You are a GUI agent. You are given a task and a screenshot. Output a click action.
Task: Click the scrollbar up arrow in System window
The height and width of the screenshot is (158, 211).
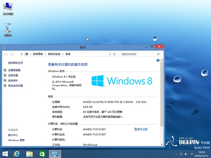pyautogui.click(x=162, y=60)
